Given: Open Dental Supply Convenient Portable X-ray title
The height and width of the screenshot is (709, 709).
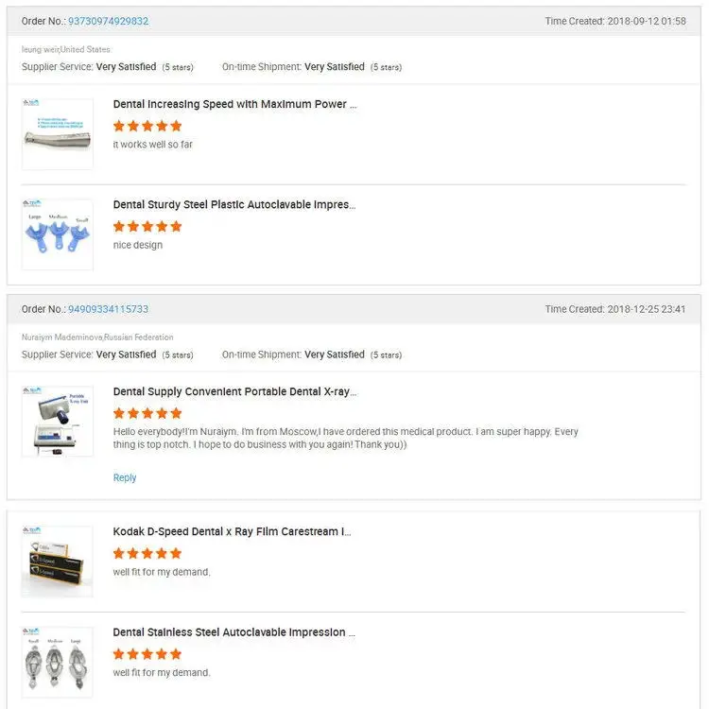Looking at the screenshot, I should pyautogui.click(x=234, y=391).
